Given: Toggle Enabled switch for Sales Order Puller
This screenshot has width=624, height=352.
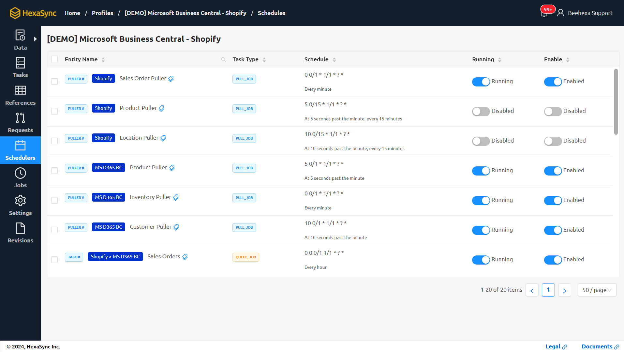Looking at the screenshot, I should (x=553, y=82).
